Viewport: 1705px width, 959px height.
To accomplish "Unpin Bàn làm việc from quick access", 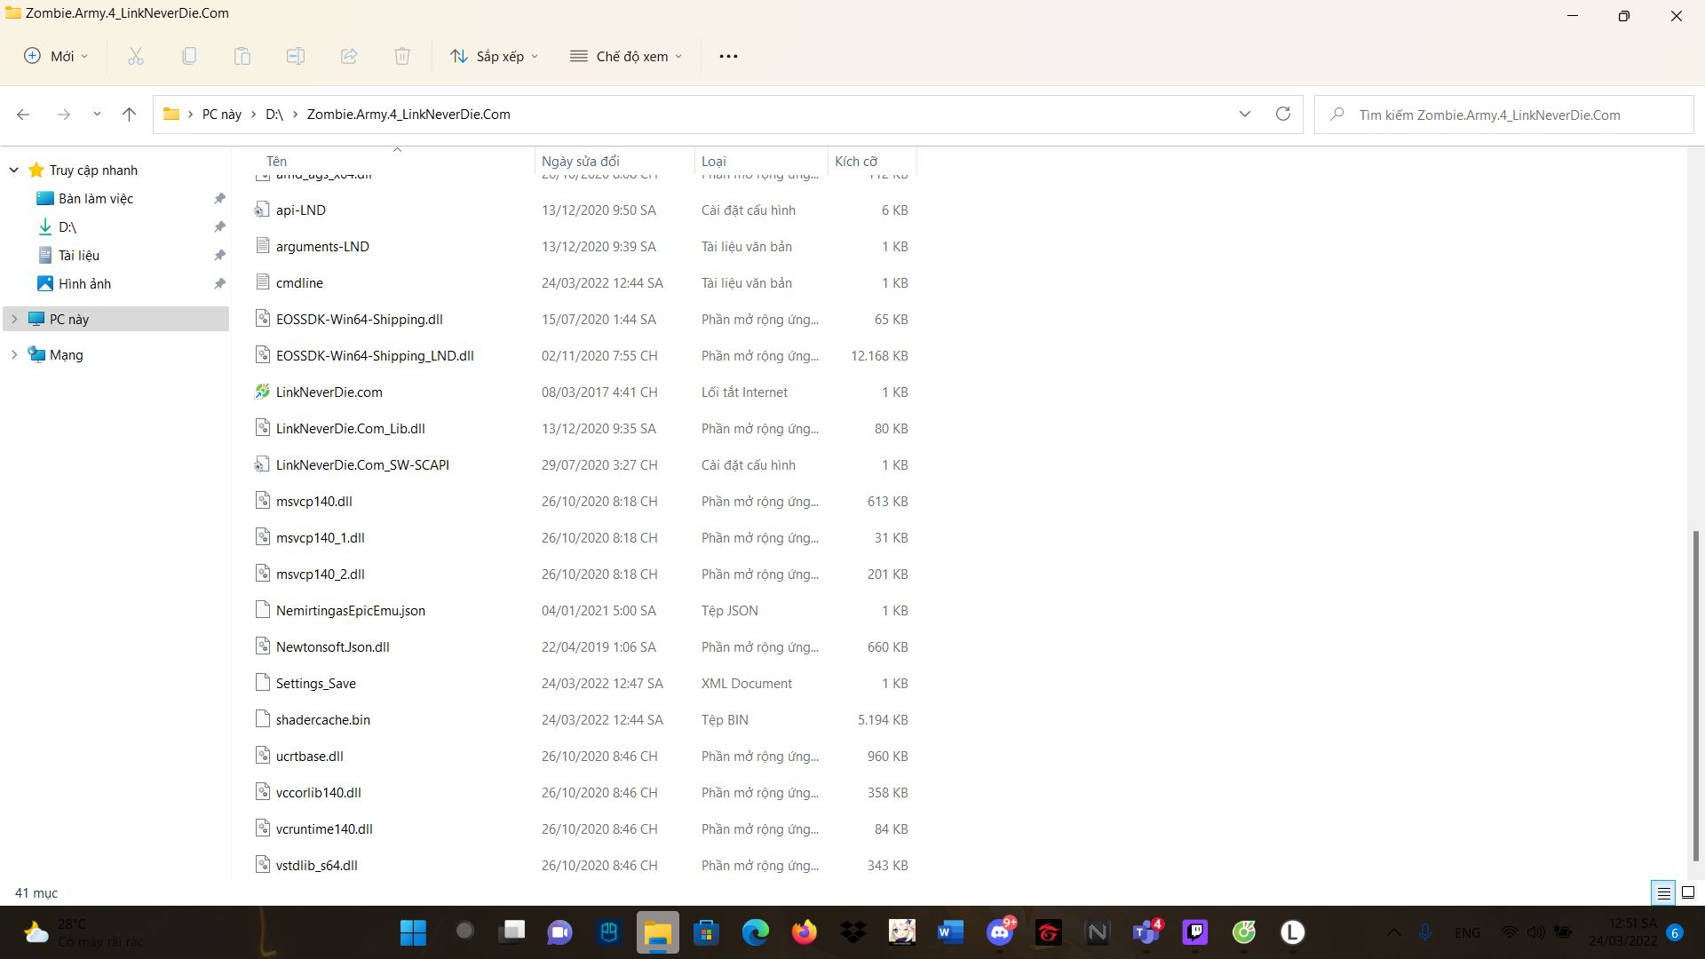I will 219,199.
